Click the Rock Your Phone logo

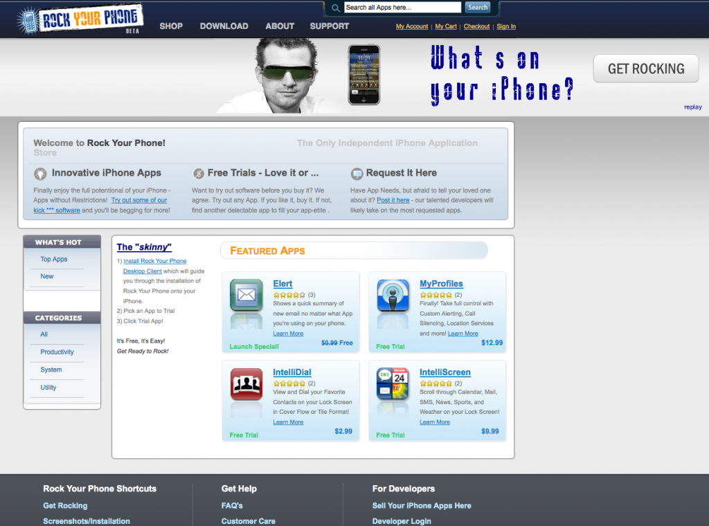tap(80, 19)
